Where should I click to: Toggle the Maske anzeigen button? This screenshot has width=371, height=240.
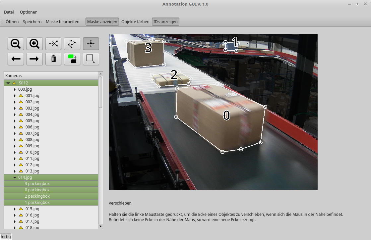102,22
